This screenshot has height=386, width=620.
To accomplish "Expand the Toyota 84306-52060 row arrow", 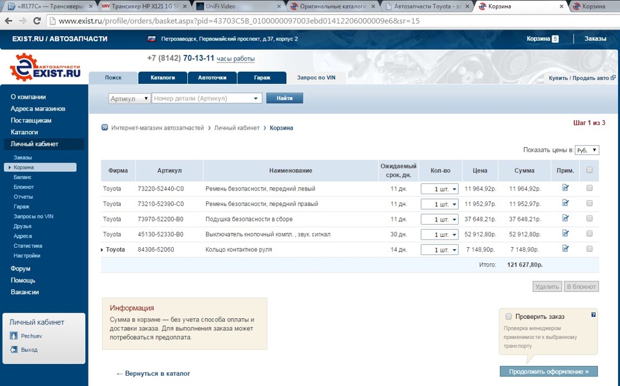I will (102, 250).
